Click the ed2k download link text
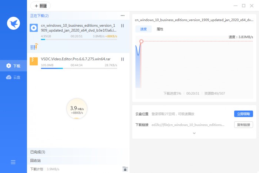This screenshot has width=259, height=173. [x=188, y=125]
